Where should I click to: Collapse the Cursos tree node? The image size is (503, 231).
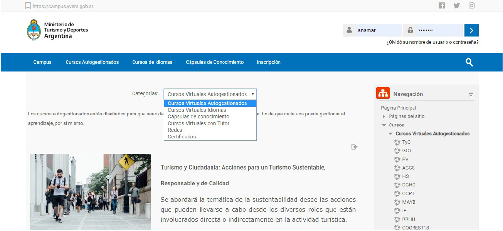(x=384, y=125)
